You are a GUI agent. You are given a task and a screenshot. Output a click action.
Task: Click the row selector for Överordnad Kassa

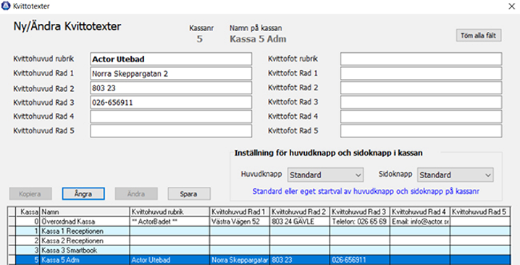coord(12,222)
